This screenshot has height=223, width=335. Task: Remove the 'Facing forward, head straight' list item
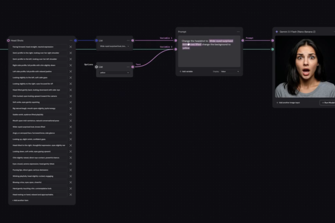[x=71, y=47]
